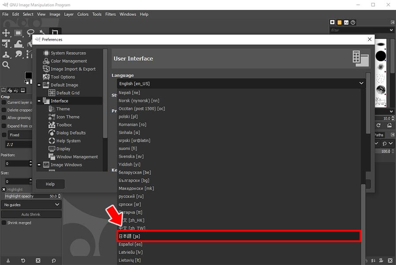Select the Free Select lasso tool
The image size is (396, 265).
pos(30,33)
